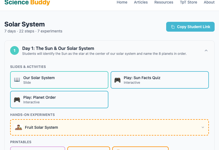Open the About page
This screenshot has width=219, height=150.
(209, 2)
